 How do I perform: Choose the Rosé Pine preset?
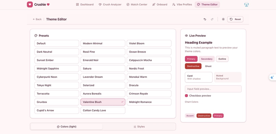[103, 52]
